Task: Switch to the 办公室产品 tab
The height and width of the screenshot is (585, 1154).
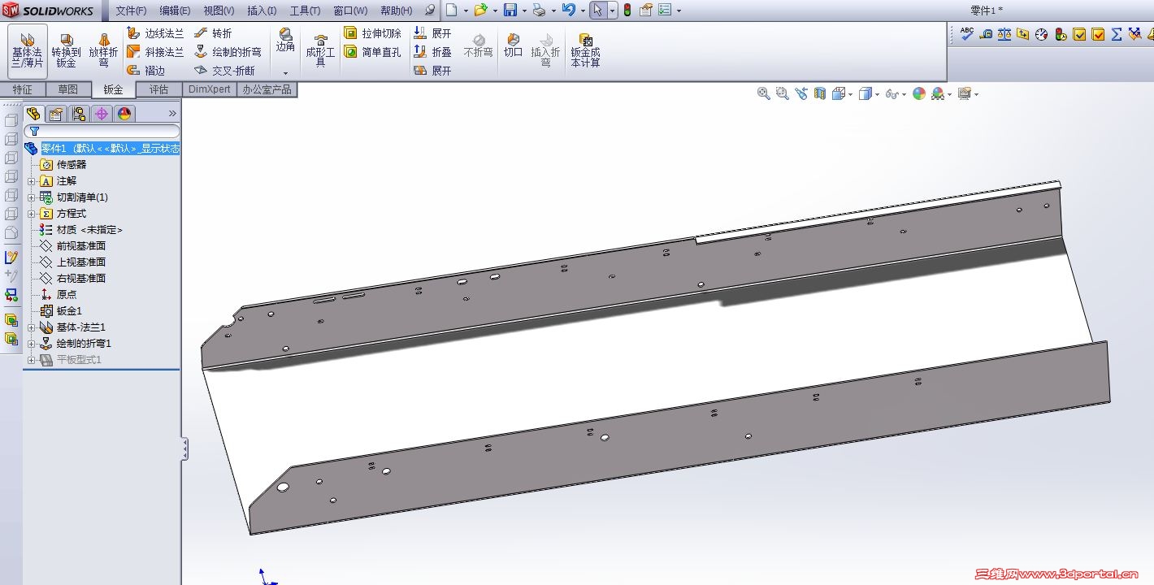Action: tap(267, 89)
